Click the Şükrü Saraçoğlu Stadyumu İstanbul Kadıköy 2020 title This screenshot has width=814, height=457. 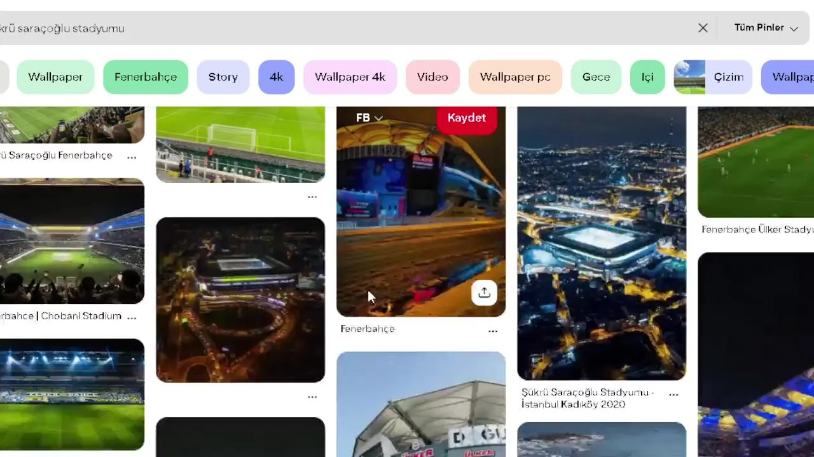588,399
